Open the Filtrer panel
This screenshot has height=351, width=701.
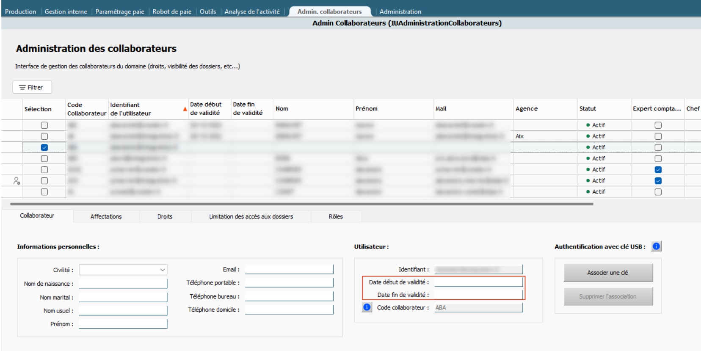coord(32,87)
